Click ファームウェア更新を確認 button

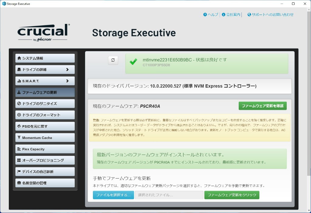tap(263, 106)
